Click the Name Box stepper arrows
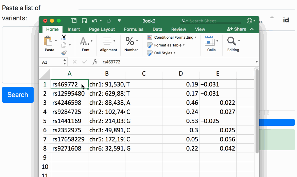Screen dimensions: 297x177 65,62
